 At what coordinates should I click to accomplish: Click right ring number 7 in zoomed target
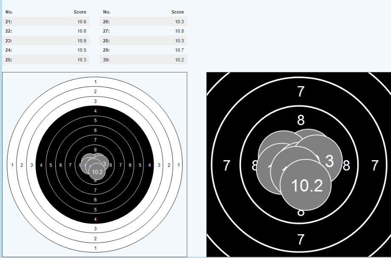click(374, 166)
